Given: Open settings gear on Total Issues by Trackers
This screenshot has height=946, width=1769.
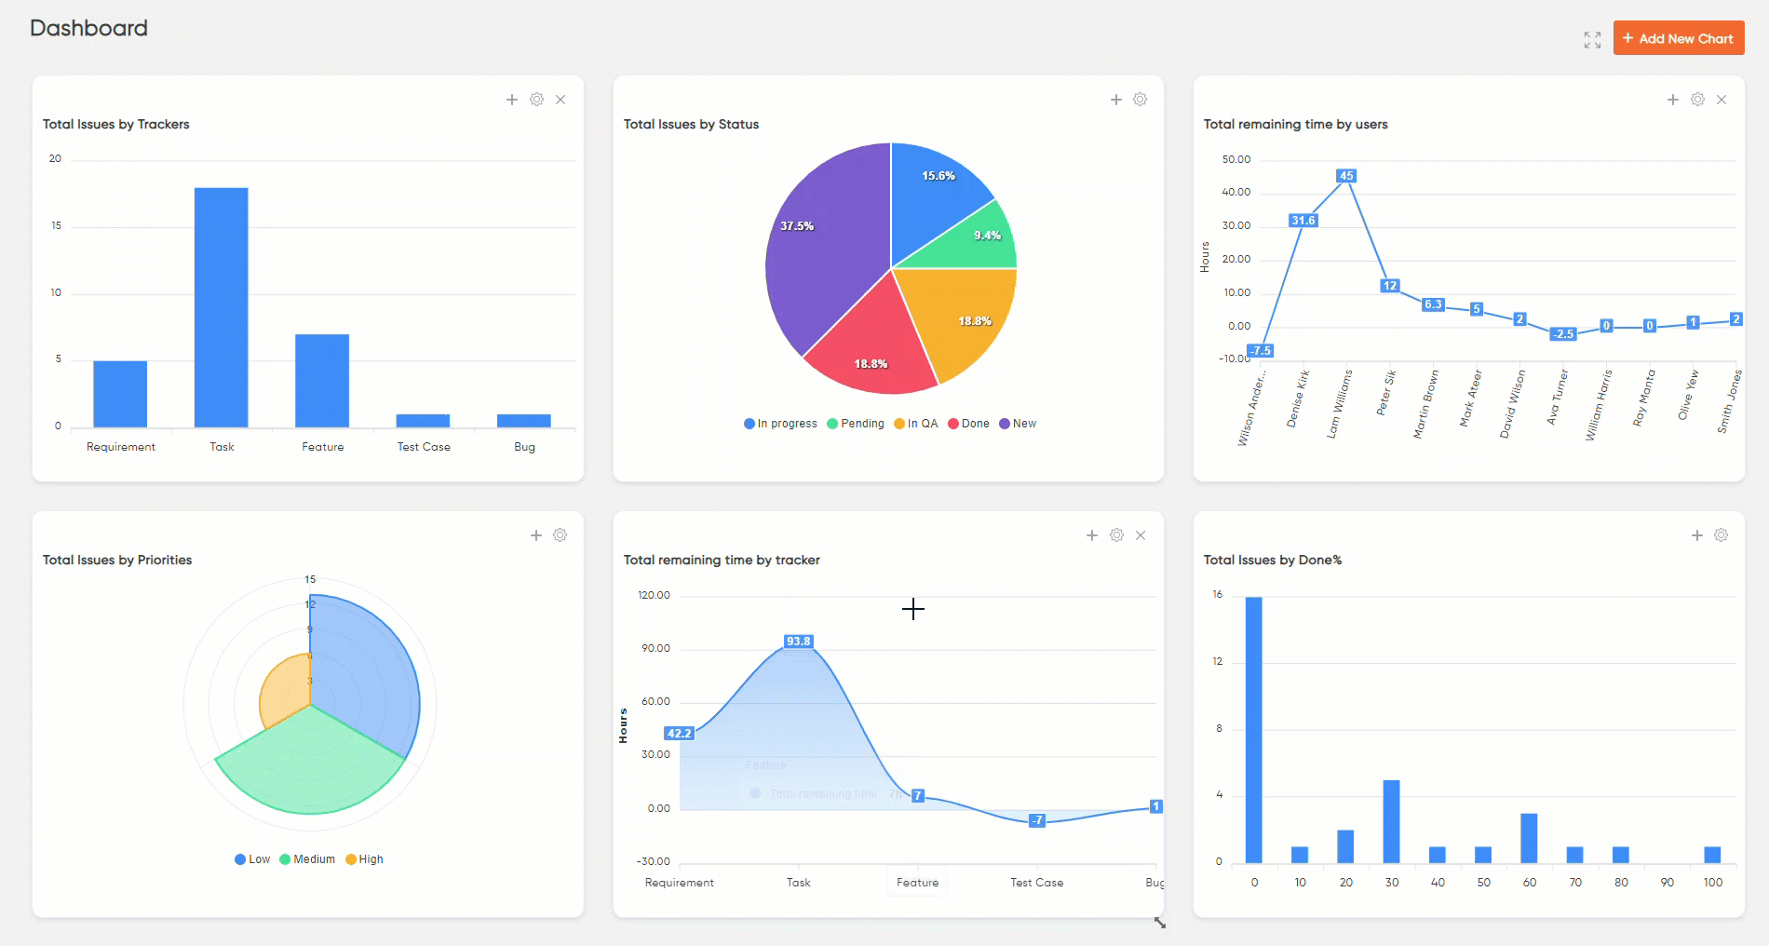Looking at the screenshot, I should [x=536, y=100].
